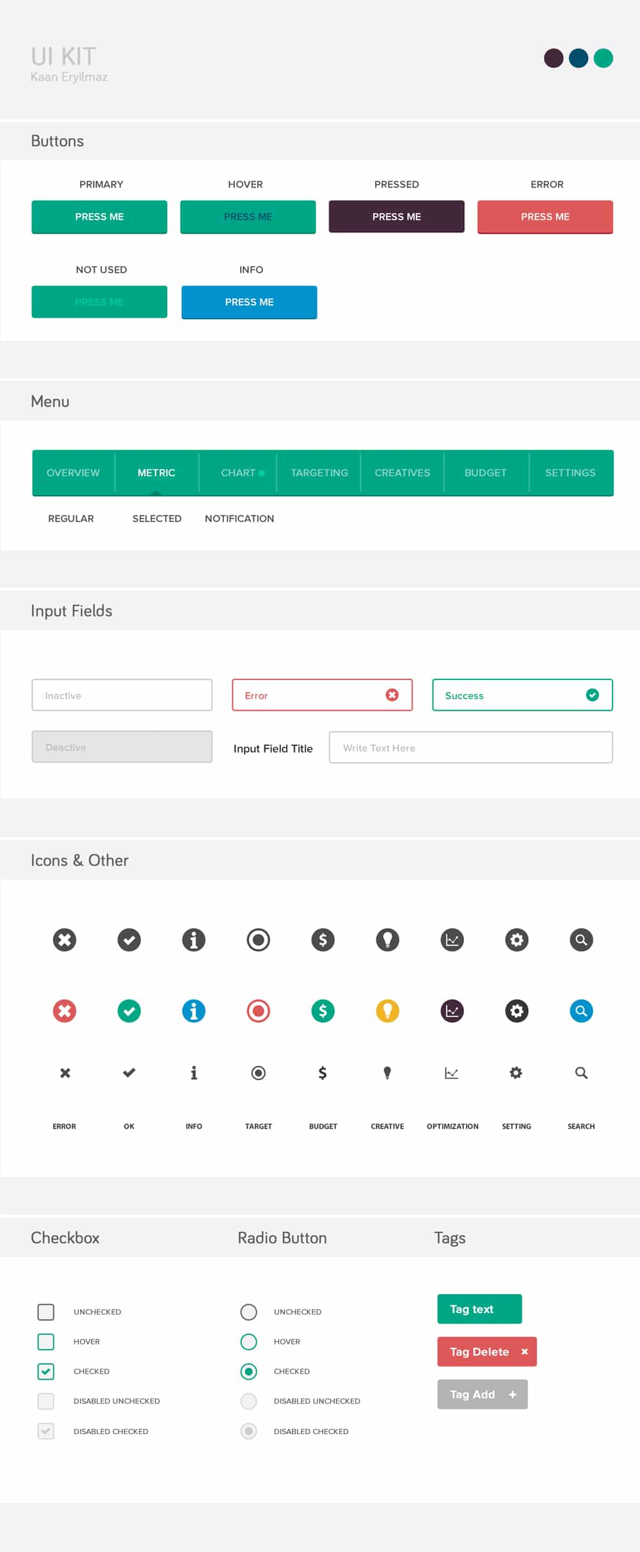Screen dimensions: 640x1552
Task: Click the green dollar budget icon
Action: click(323, 1011)
